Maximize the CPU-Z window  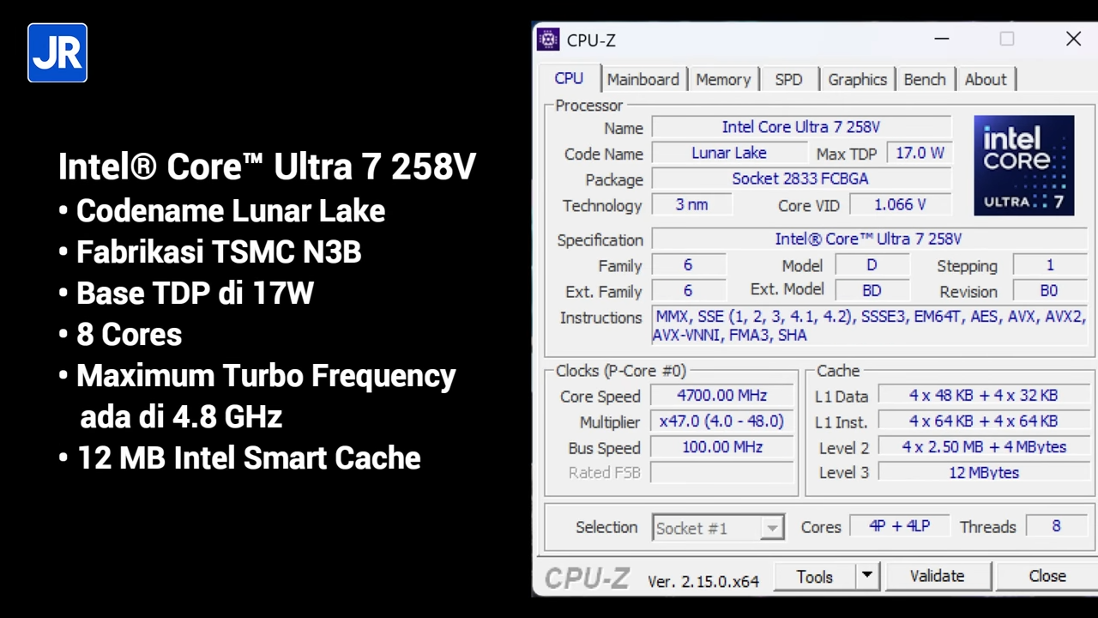1007,39
